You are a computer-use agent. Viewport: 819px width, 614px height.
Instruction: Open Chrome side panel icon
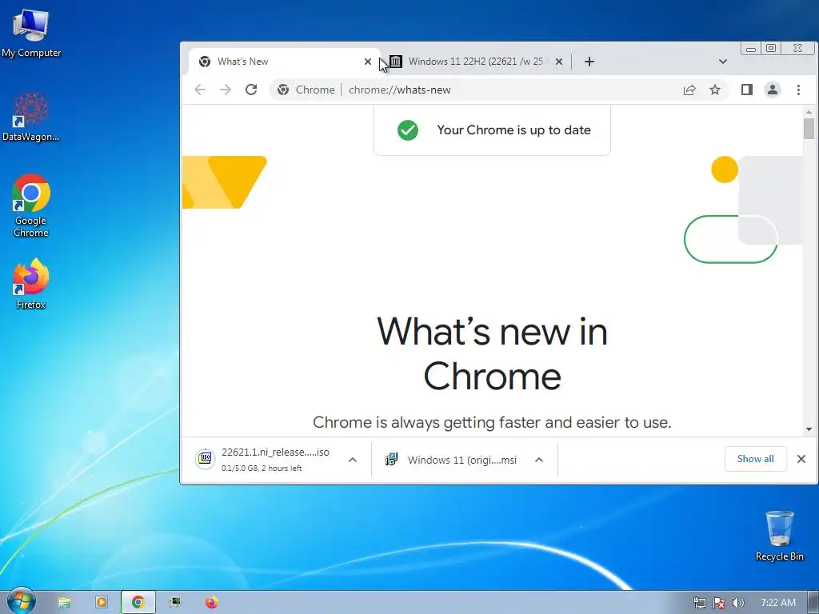pyautogui.click(x=747, y=90)
